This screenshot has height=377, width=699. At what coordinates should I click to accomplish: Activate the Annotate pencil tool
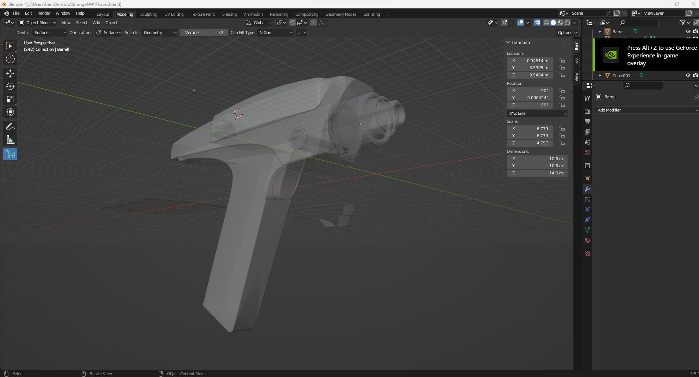[x=10, y=127]
